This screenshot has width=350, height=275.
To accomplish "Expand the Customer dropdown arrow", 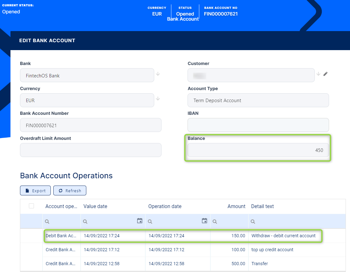I will 319,74.
